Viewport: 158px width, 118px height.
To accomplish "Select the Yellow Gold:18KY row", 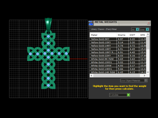I will (x=118, y=49).
